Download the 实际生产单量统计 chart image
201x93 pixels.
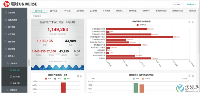click(81, 76)
